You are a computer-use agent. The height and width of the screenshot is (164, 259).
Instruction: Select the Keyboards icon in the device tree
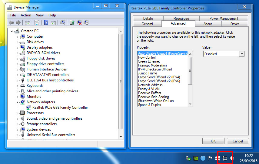coord(23,86)
